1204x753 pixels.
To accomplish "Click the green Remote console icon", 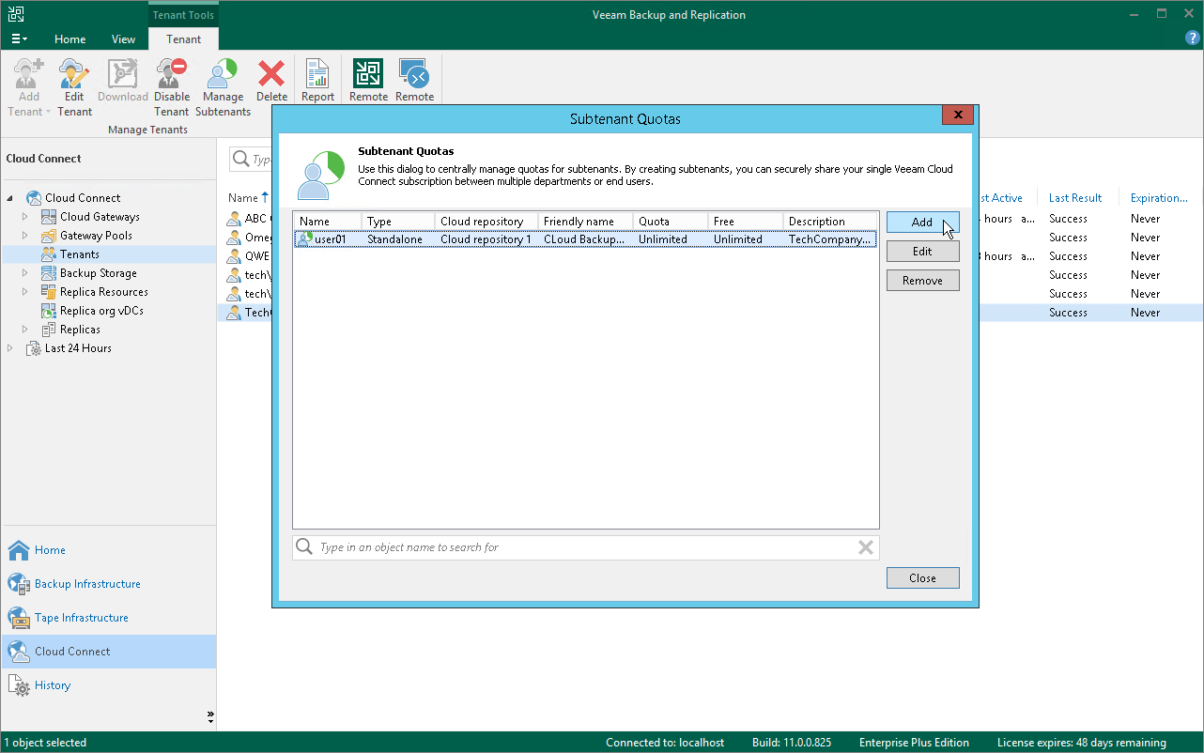I will point(368,73).
